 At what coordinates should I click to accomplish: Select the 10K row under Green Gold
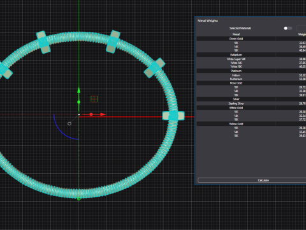tap(251, 43)
